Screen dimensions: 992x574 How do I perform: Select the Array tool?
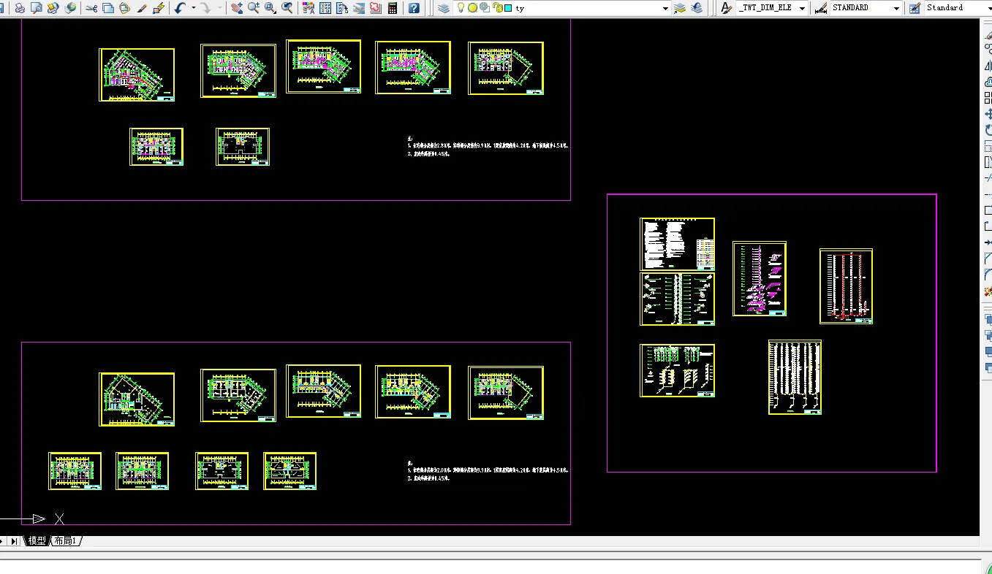[x=988, y=98]
